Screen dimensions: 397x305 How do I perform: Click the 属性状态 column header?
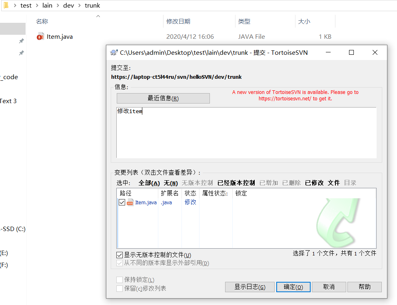(216, 193)
